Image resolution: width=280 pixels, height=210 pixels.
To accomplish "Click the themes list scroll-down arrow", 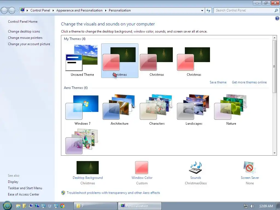I will tap(274, 153).
